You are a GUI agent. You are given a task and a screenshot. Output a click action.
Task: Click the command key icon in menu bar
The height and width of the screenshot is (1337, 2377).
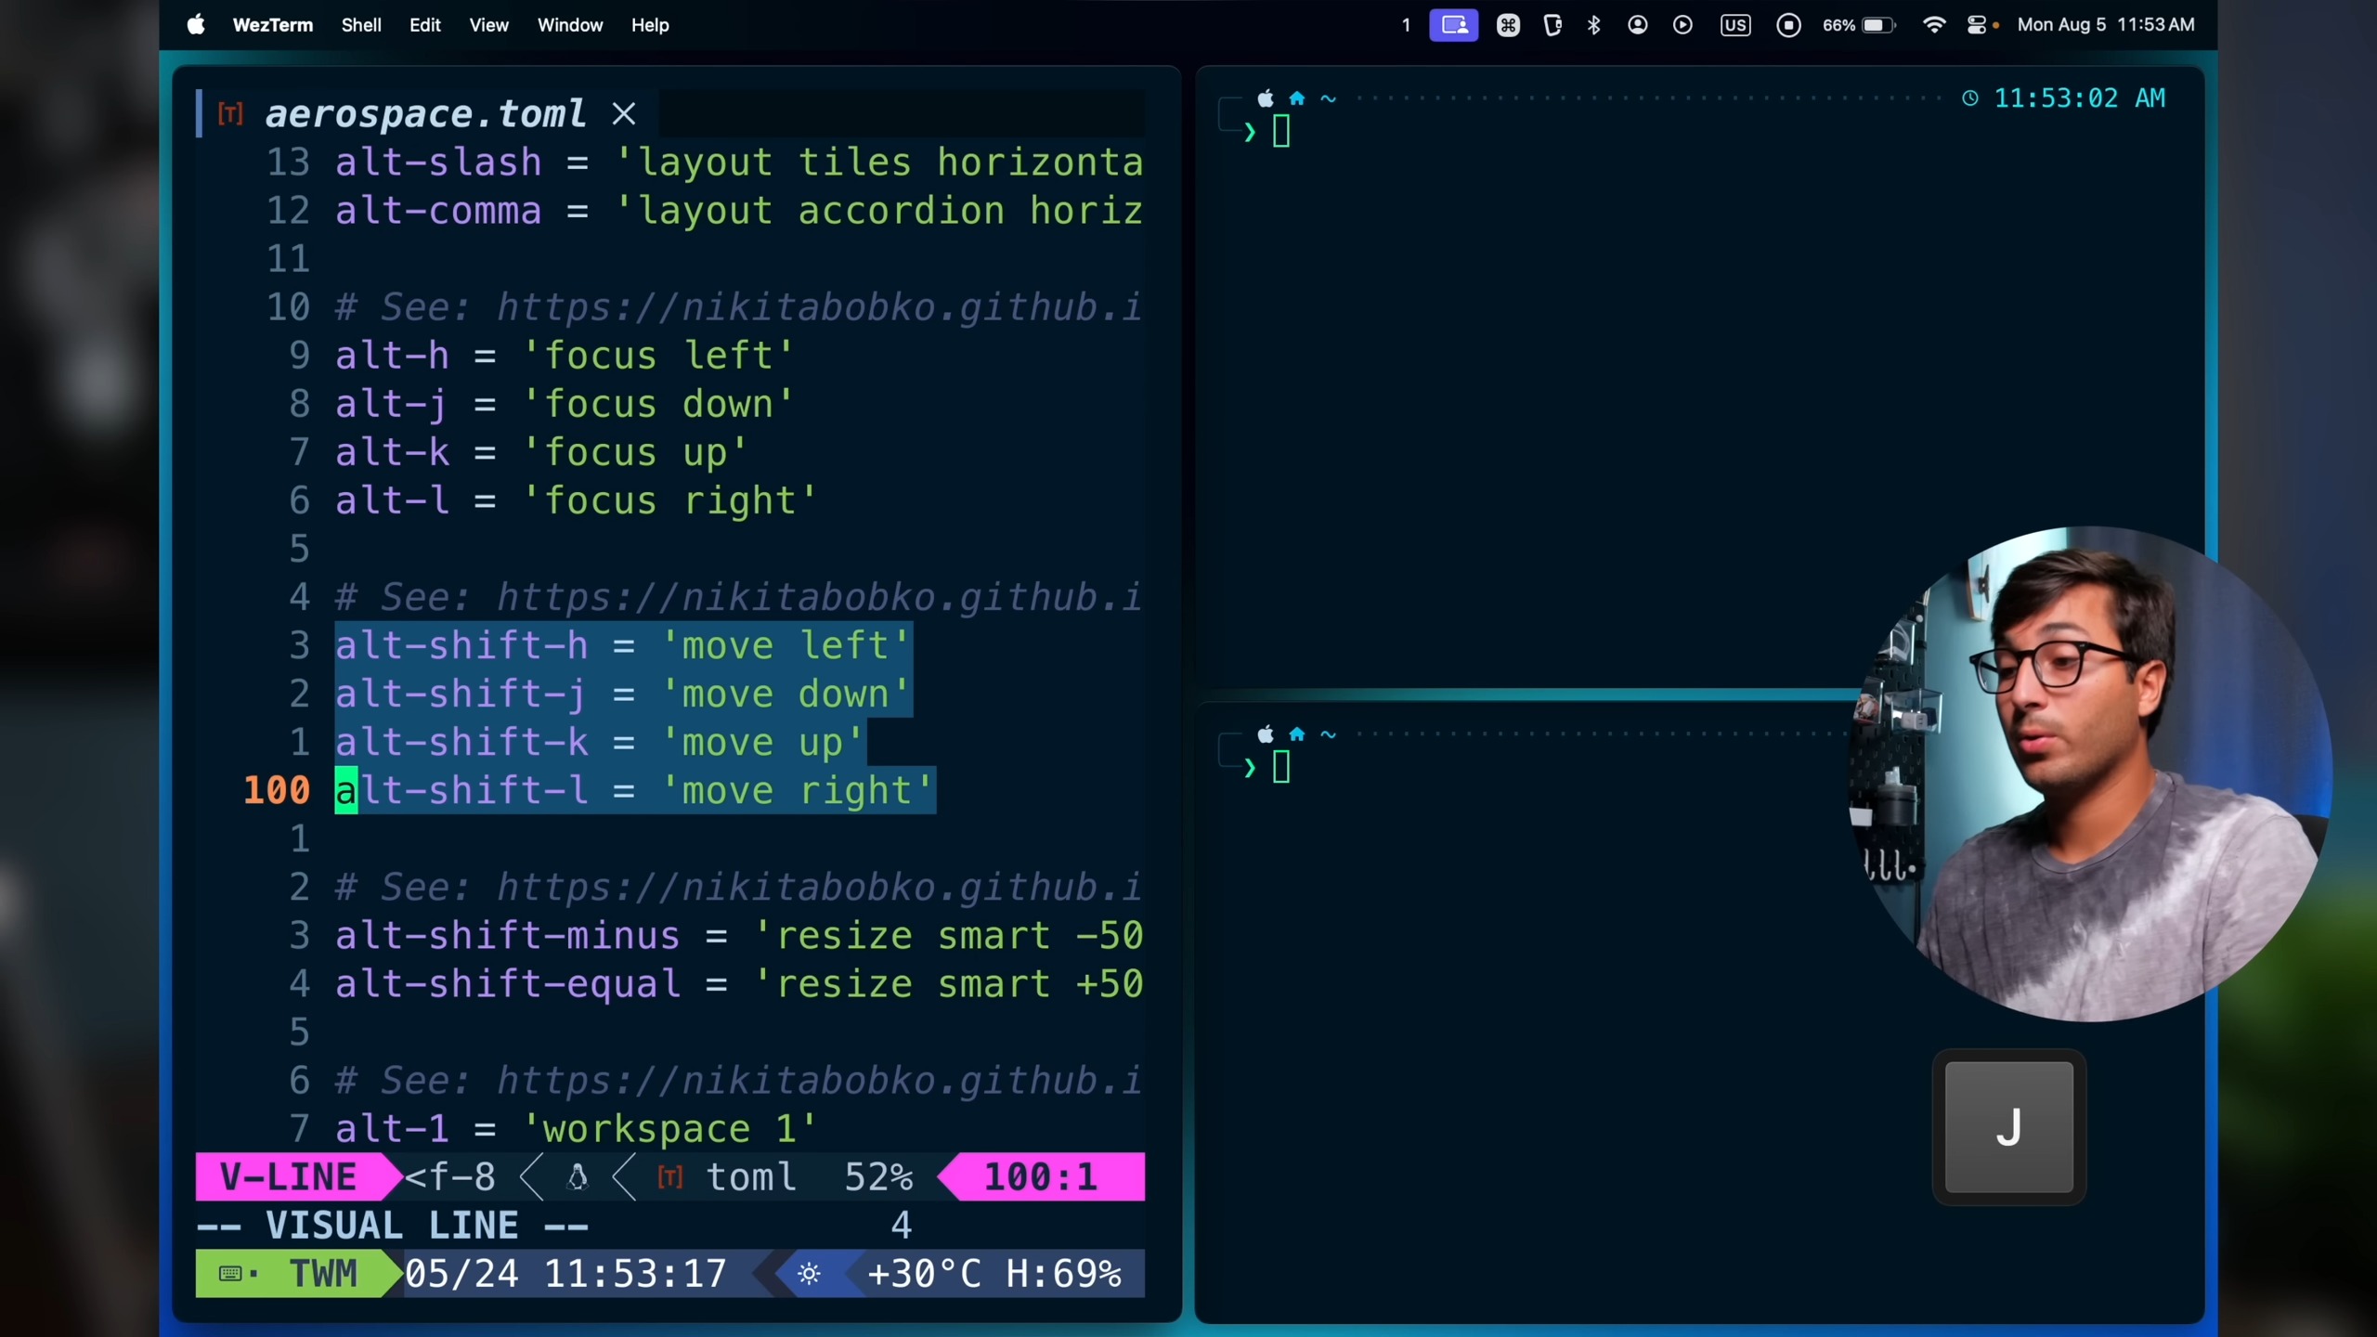pos(1508,25)
